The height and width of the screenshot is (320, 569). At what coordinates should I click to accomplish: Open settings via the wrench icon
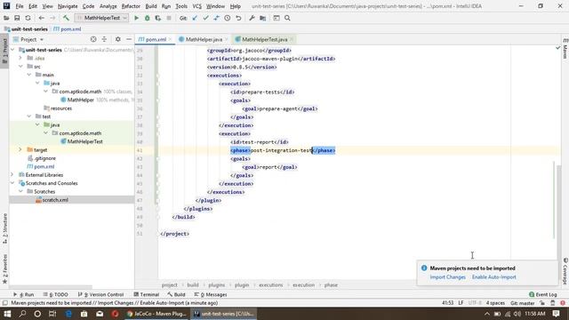point(252,18)
